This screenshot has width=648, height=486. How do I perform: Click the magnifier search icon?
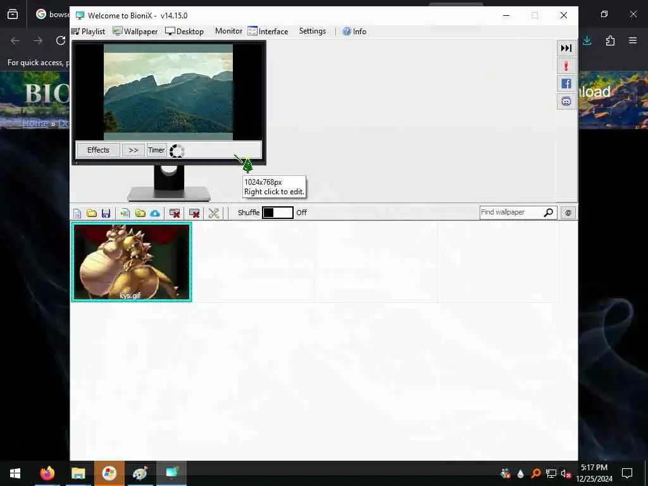(549, 213)
